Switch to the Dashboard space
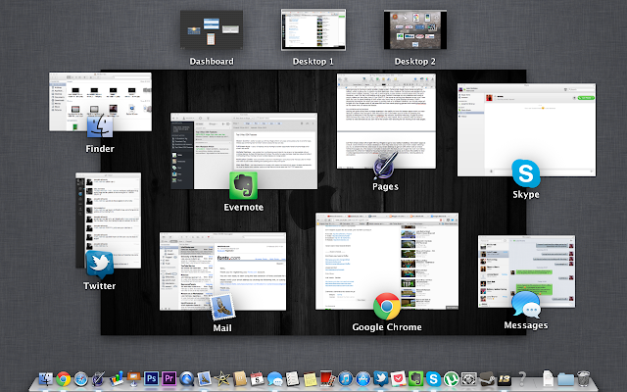The height and width of the screenshot is (392, 627). coord(212,29)
